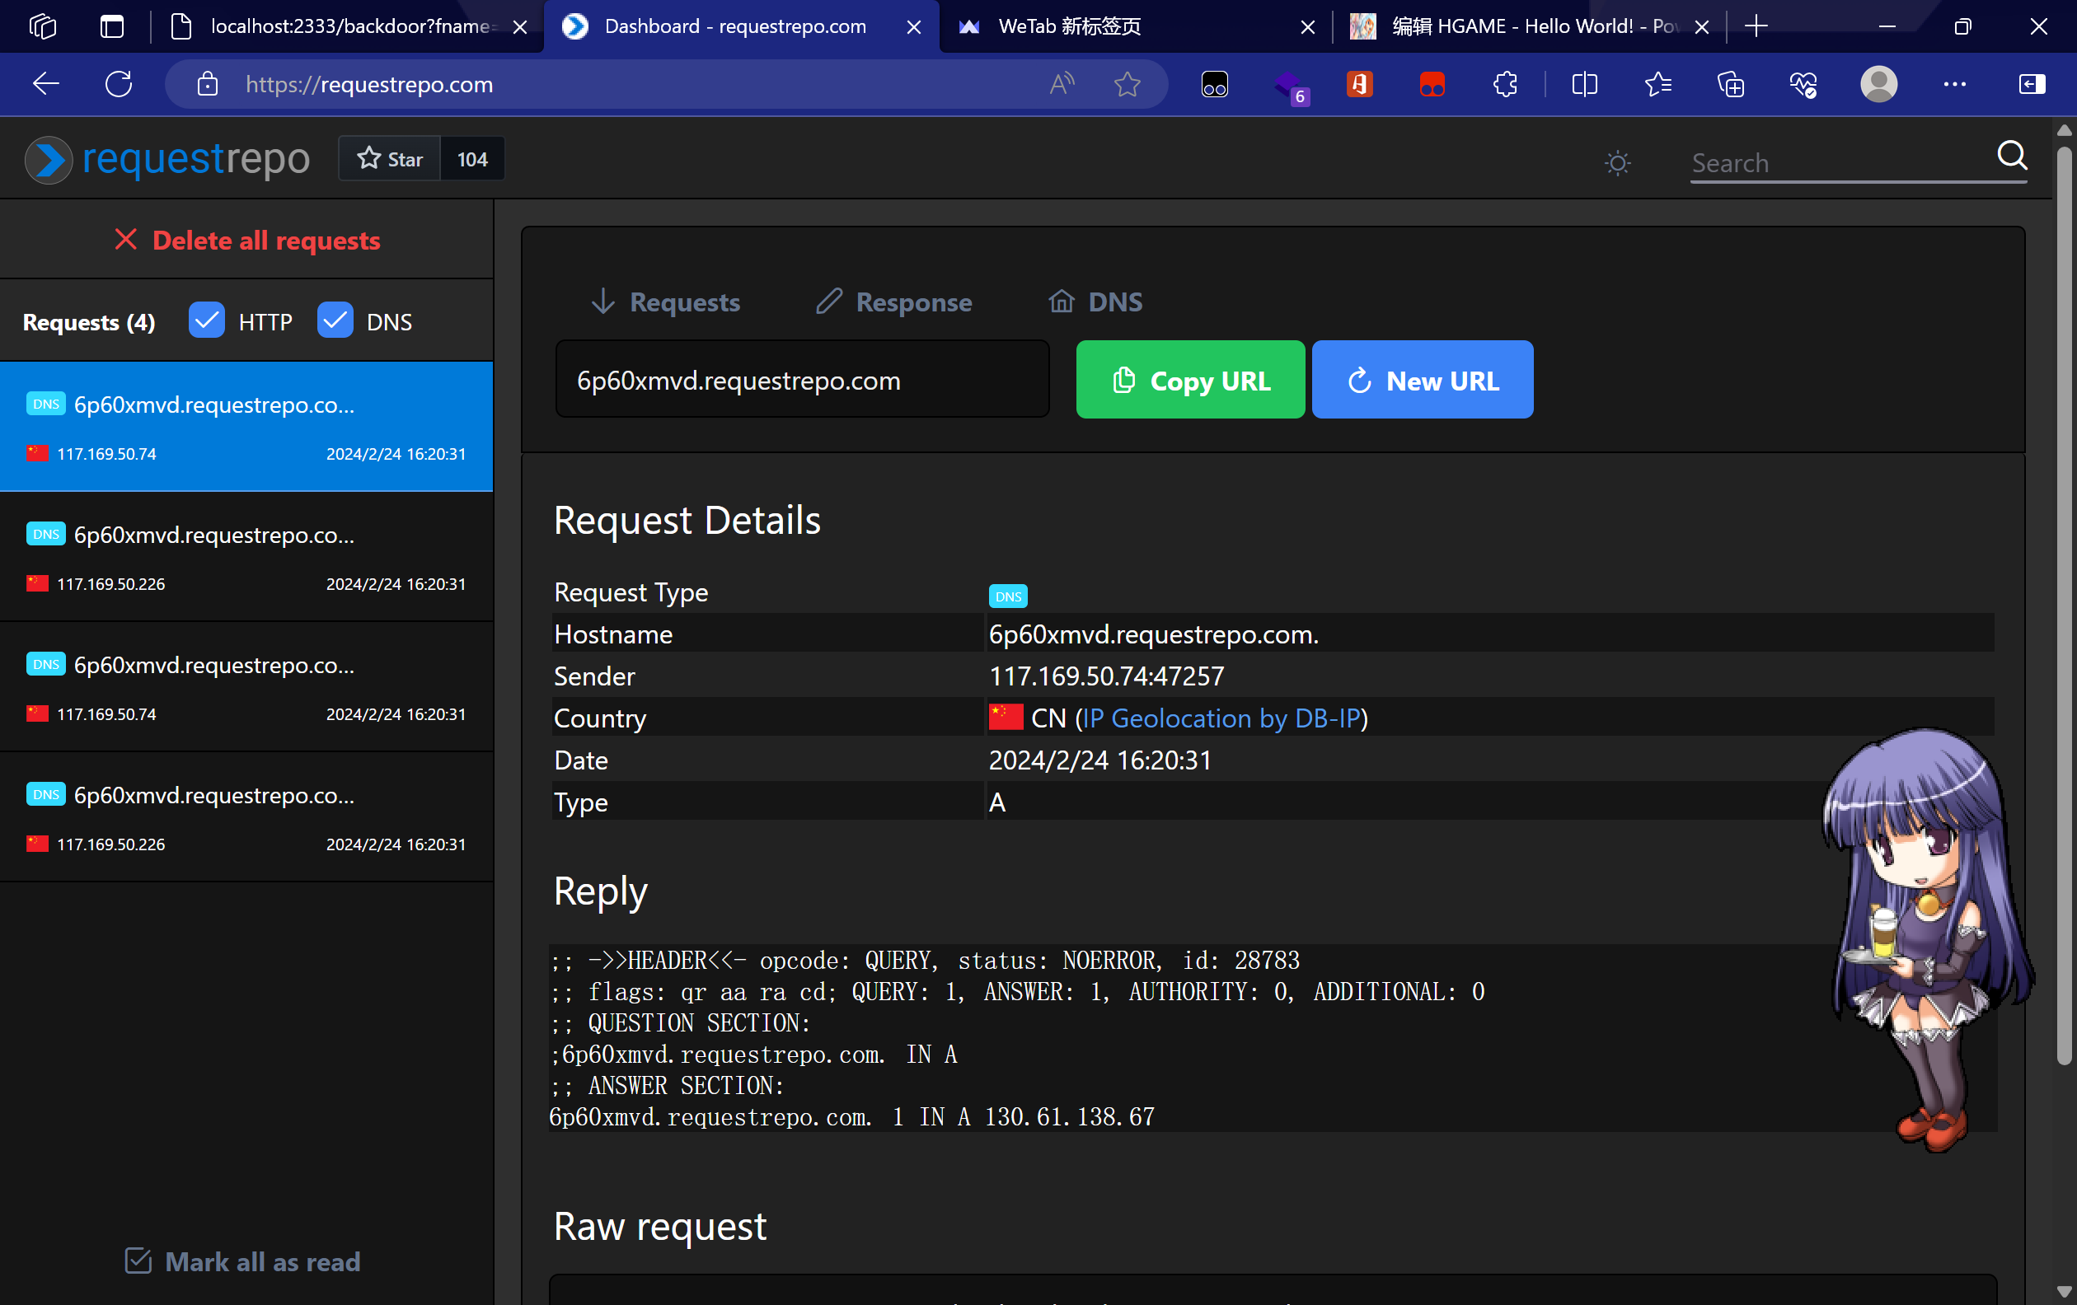Screen dimensions: 2077x1305
Task: Open Browser essentials heart icon
Action: tap(1803, 85)
